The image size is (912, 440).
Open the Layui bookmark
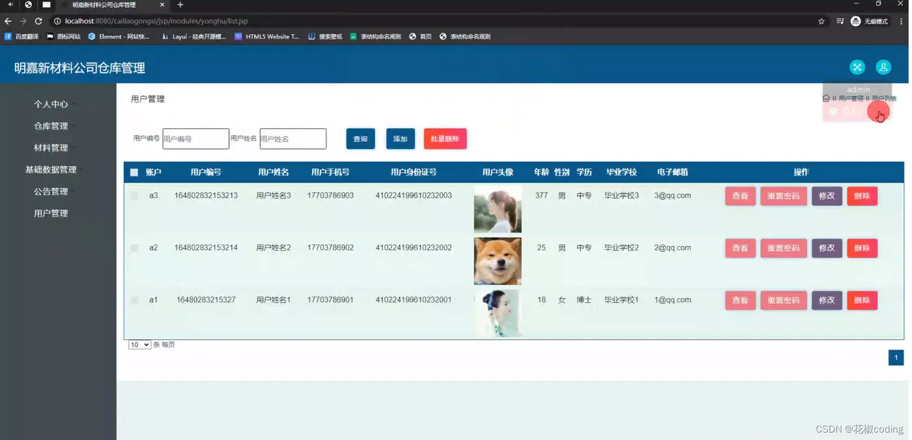194,36
